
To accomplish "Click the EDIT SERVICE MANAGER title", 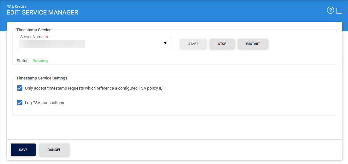I will pos(43,13).
